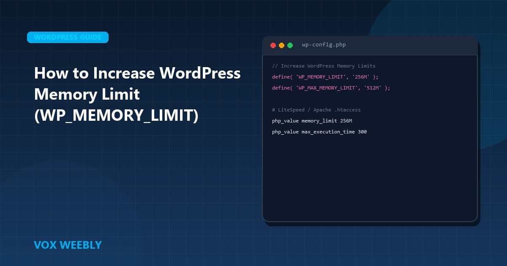Click the "(WP_MEMORY_LIMIT)" headline line
The height and width of the screenshot is (266, 507).
click(116, 116)
